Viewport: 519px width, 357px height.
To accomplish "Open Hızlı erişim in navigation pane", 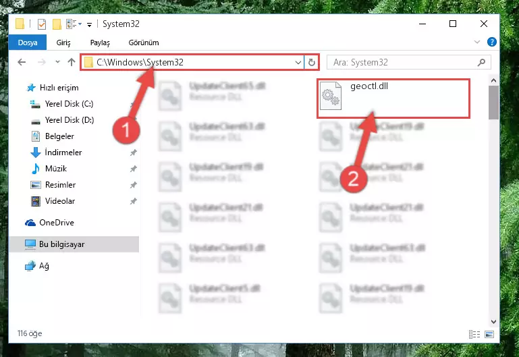I will click(59, 88).
